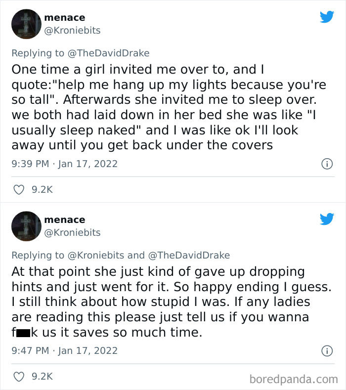
Task: Click the Twitter bird logo on the 9:47 PM tweet
Action: pos(326,219)
